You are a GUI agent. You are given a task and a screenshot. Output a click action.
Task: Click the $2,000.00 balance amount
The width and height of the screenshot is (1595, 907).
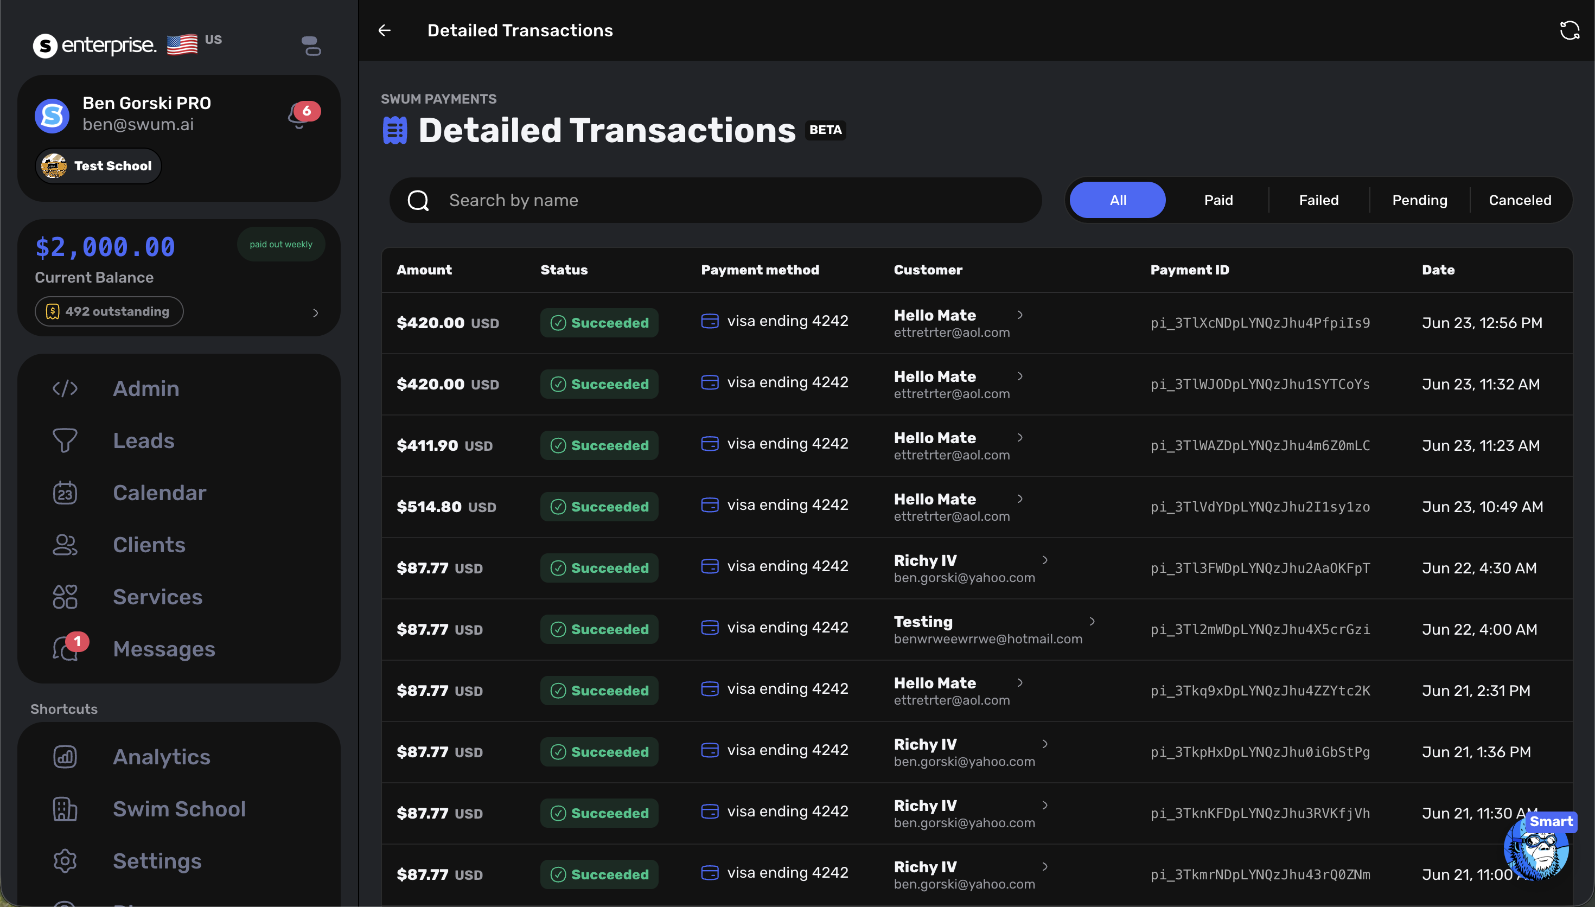tap(105, 247)
